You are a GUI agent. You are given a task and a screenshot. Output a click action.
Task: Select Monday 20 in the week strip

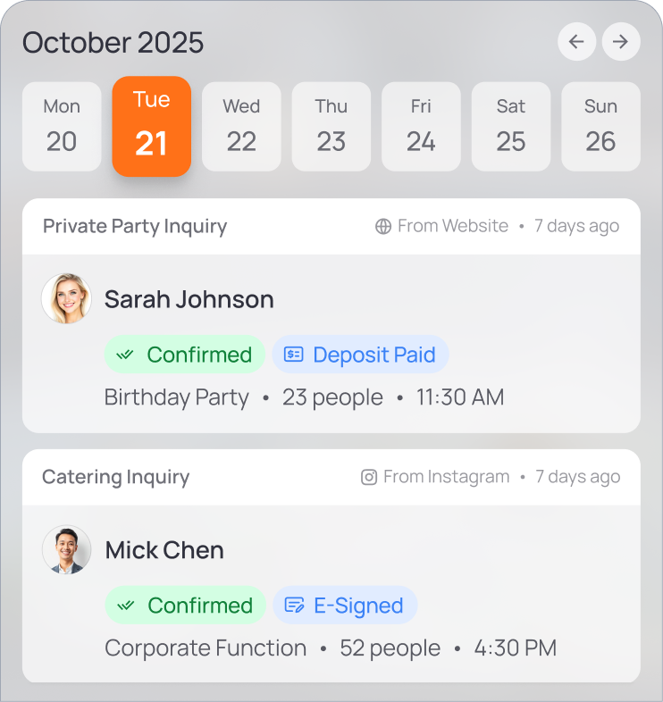click(62, 126)
